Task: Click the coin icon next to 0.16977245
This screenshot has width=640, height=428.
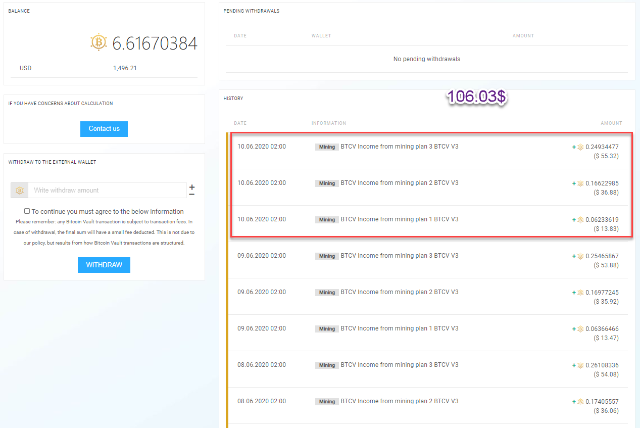Action: (581, 293)
